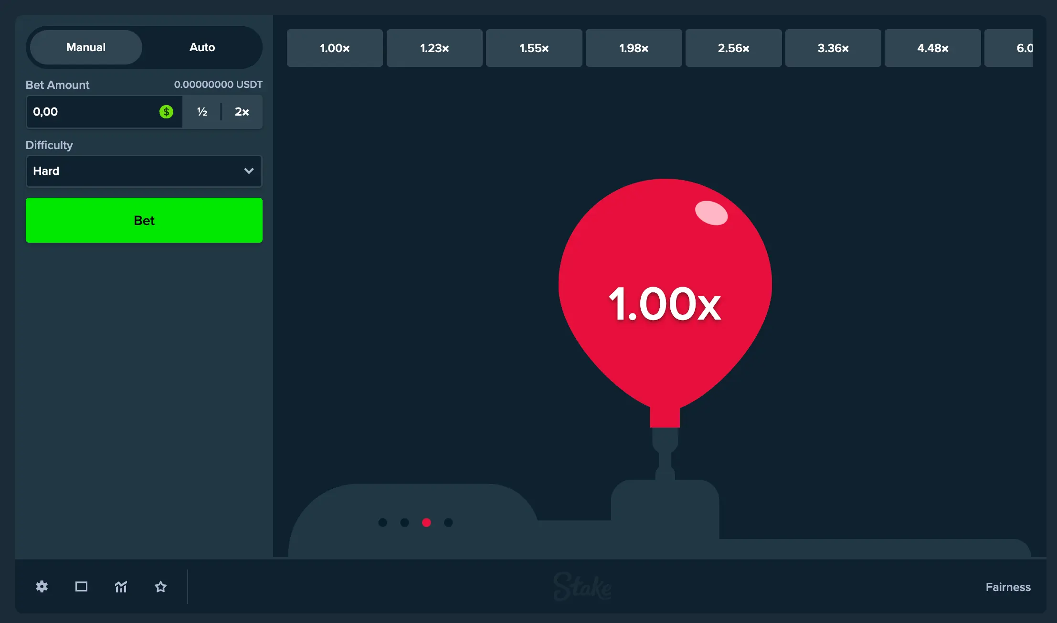Double the bet with the 2x button
Image resolution: width=1057 pixels, height=623 pixels.
[242, 112]
